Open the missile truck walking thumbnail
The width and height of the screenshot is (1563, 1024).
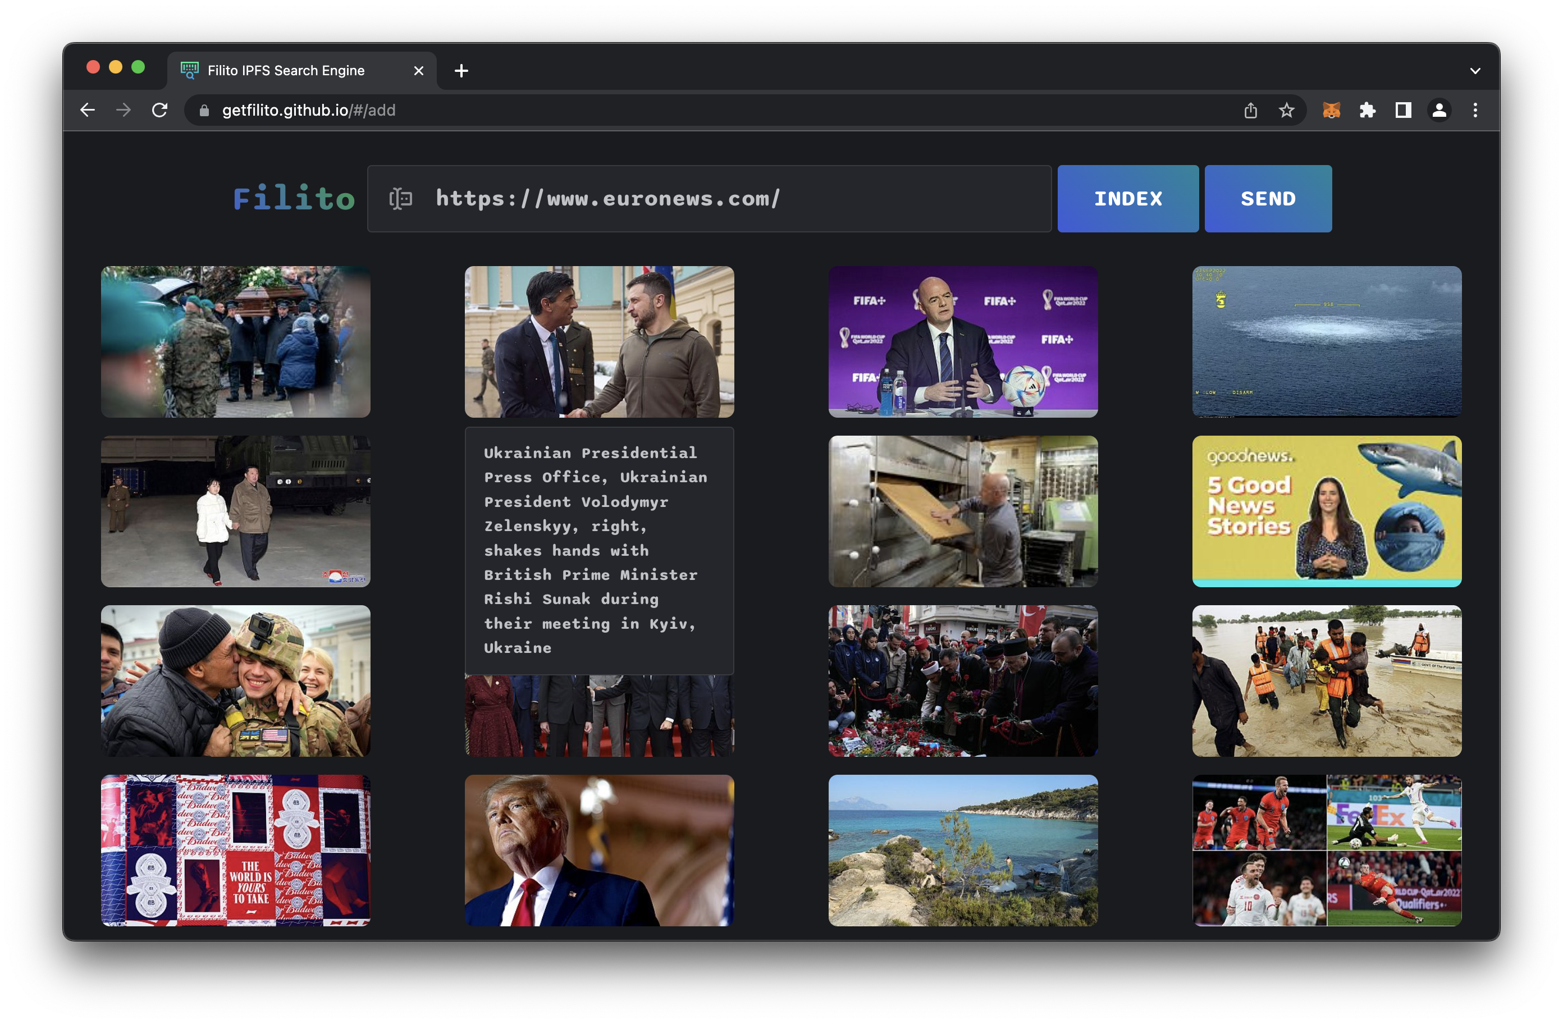tap(236, 511)
